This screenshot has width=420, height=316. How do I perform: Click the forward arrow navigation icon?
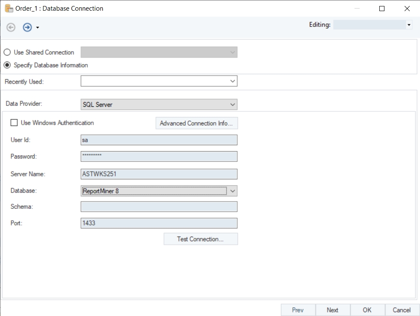pyautogui.click(x=27, y=27)
